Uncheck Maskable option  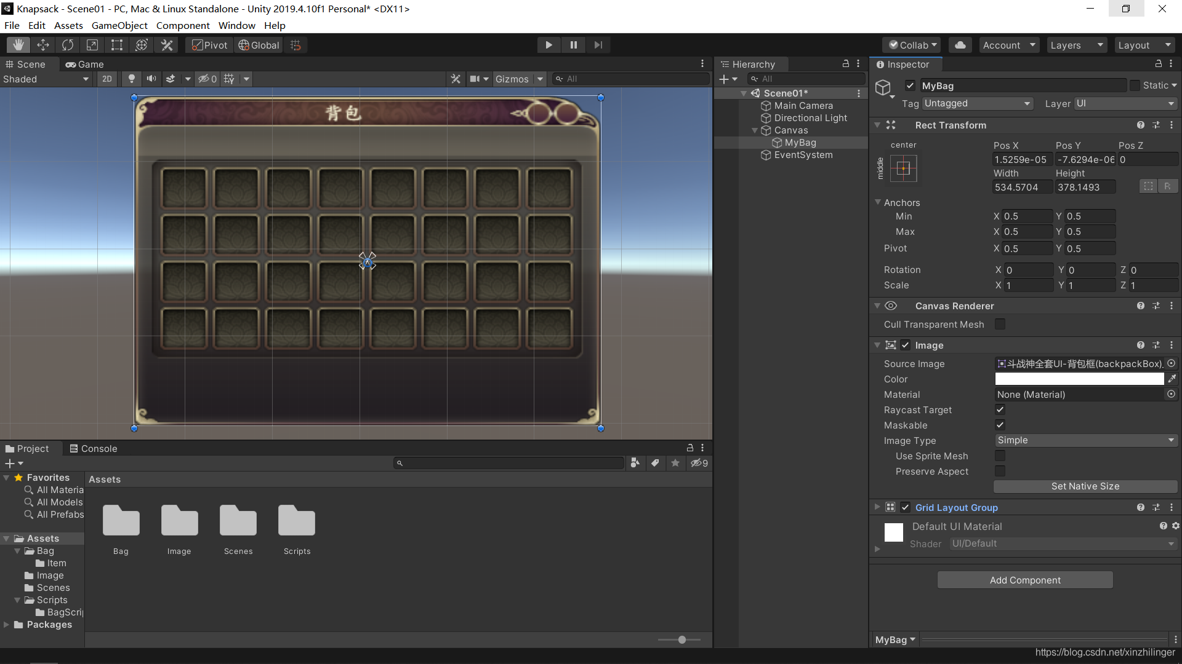[1000, 425]
